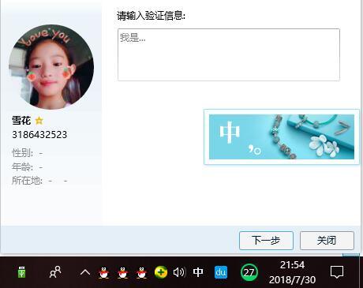Click the circular profile avatar photo
The height and width of the screenshot is (288, 363).
[x=51, y=67]
